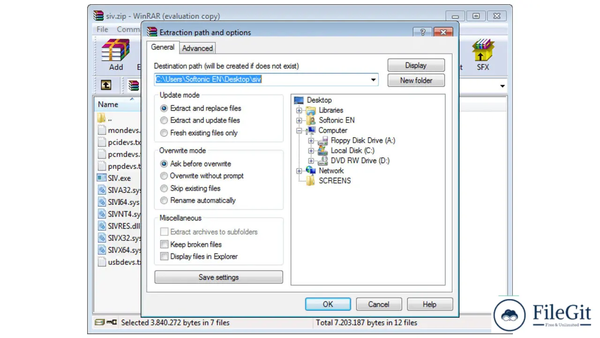This screenshot has height=338, width=600.
Task: Click the Help button
Action: pyautogui.click(x=430, y=304)
